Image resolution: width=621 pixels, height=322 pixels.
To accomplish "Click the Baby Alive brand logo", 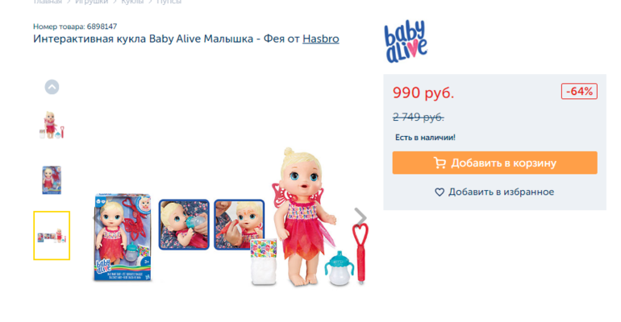I will (x=406, y=42).
